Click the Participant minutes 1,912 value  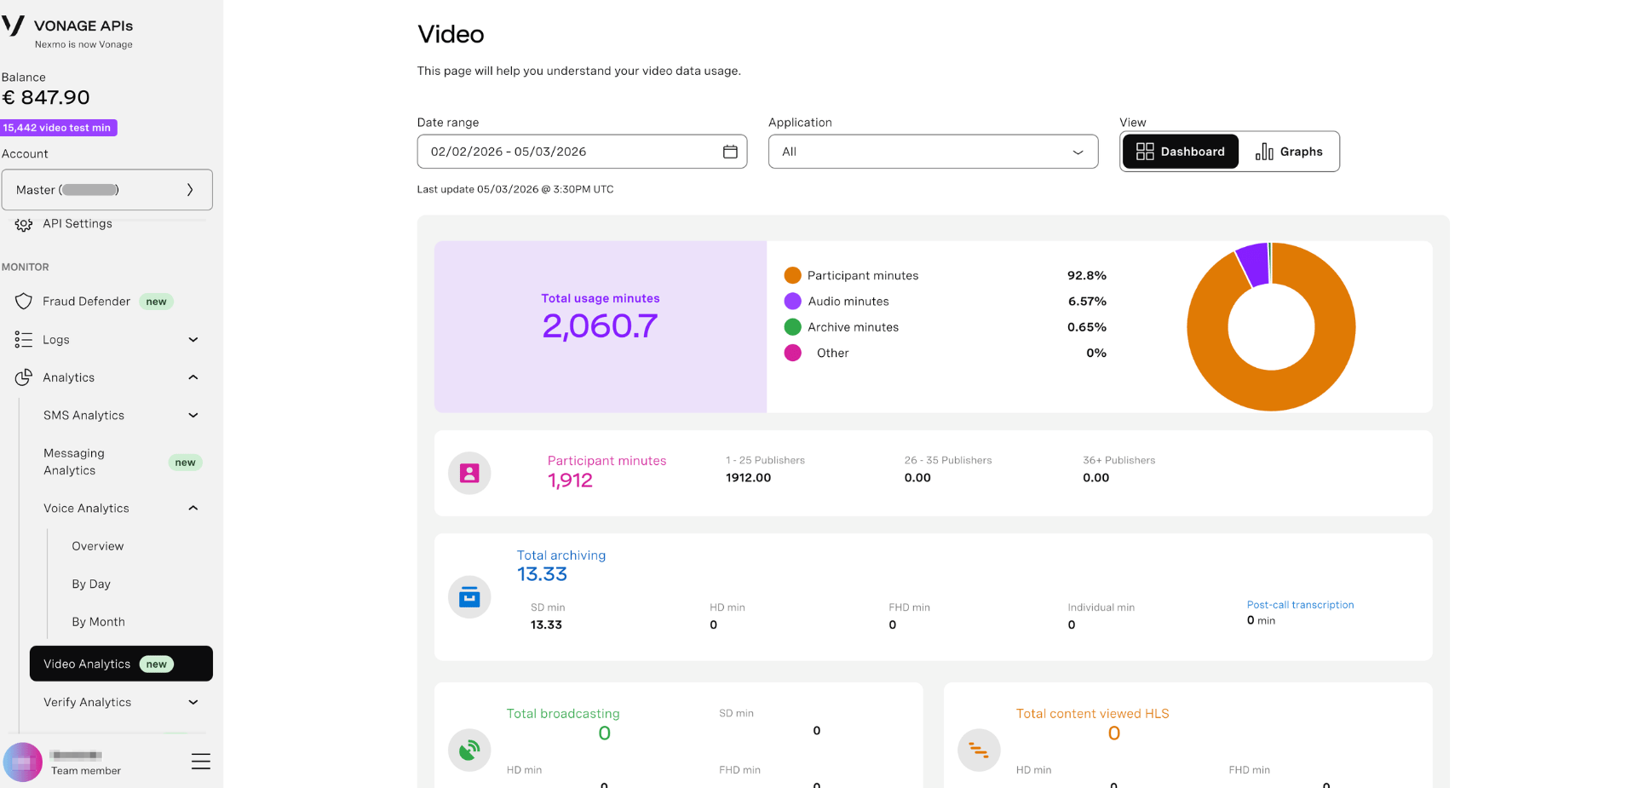(570, 480)
